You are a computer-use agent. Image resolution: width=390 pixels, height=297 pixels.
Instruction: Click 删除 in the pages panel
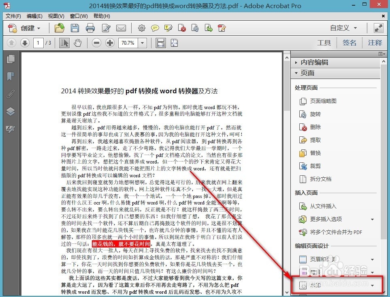pyautogui.click(x=310, y=127)
